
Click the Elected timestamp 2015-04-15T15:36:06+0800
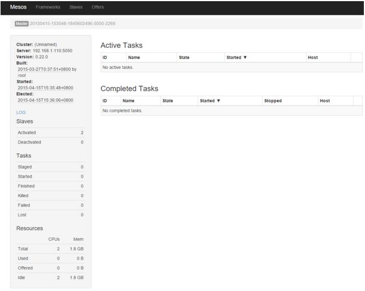click(46, 100)
